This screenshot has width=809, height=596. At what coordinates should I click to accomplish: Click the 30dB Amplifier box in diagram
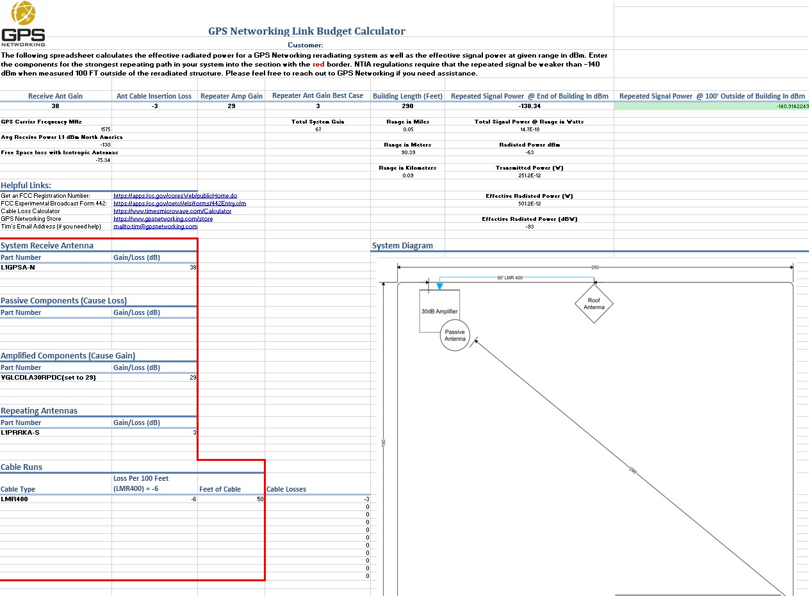[439, 311]
